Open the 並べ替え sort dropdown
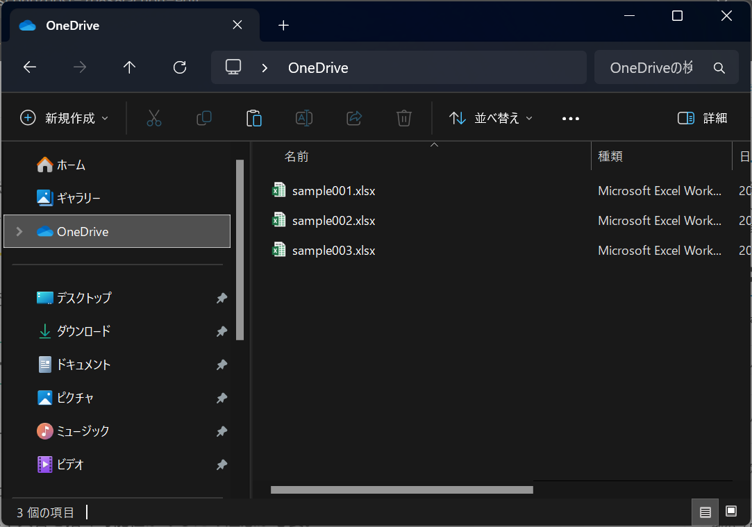752x527 pixels. coord(490,118)
